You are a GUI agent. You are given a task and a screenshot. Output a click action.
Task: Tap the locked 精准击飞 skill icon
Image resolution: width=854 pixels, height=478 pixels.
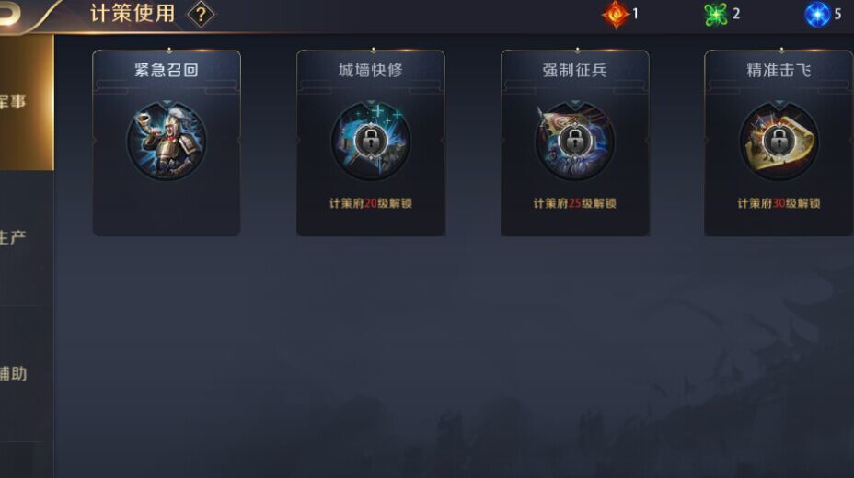click(779, 141)
